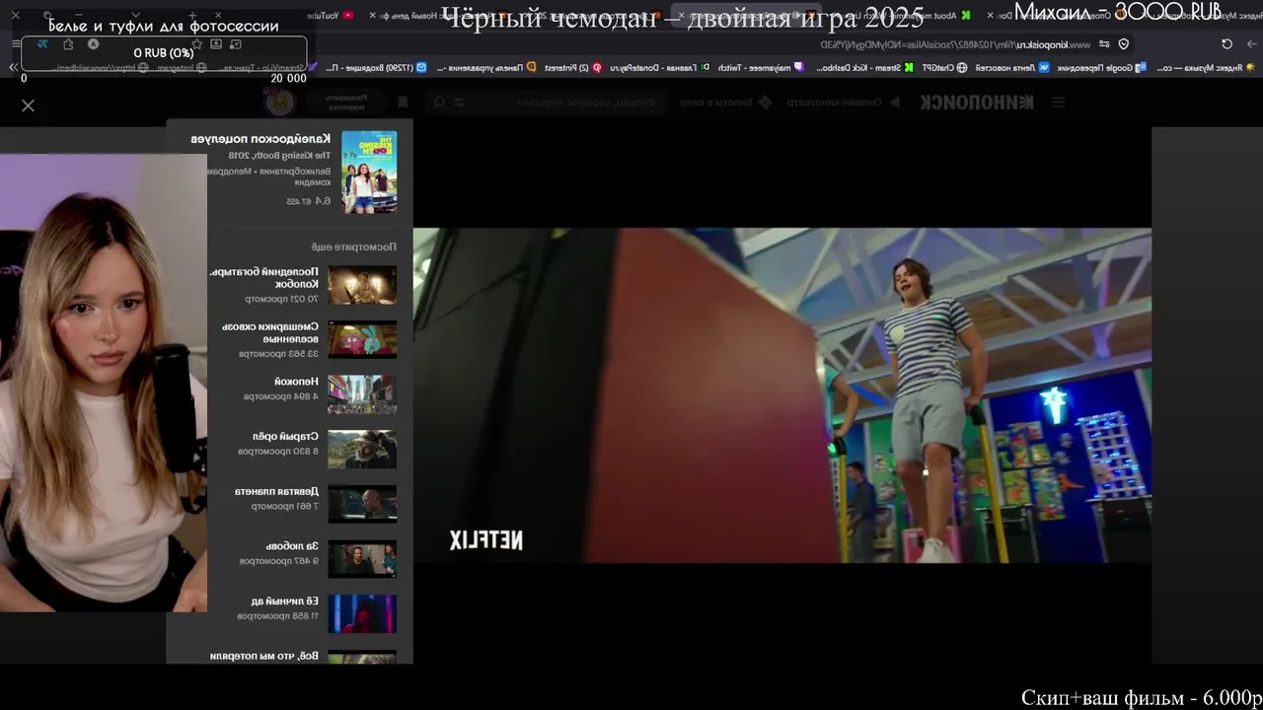The height and width of the screenshot is (710, 1263).
Task: Click the '33 563 просмотра' view count
Action: (278, 353)
